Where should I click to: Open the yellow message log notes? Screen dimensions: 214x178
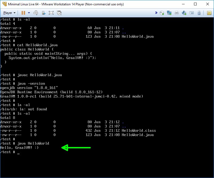coord(209,13)
